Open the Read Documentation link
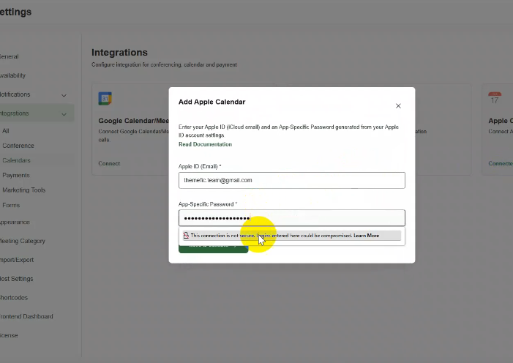Screen dimensions: 513x363 point(205,144)
